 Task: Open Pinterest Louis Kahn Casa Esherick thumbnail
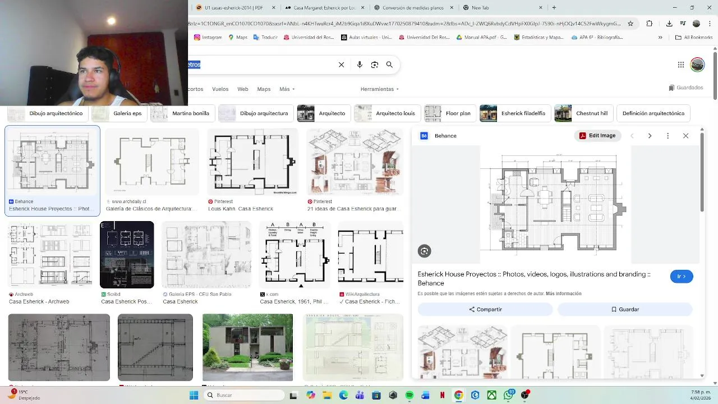pos(252,162)
